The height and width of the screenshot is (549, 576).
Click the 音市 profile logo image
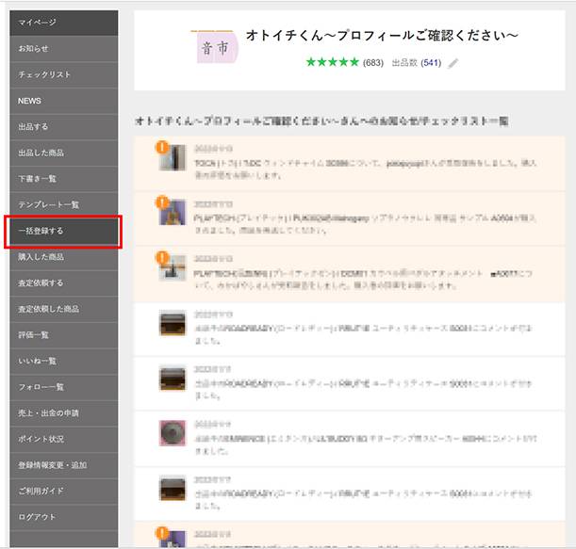(x=213, y=47)
